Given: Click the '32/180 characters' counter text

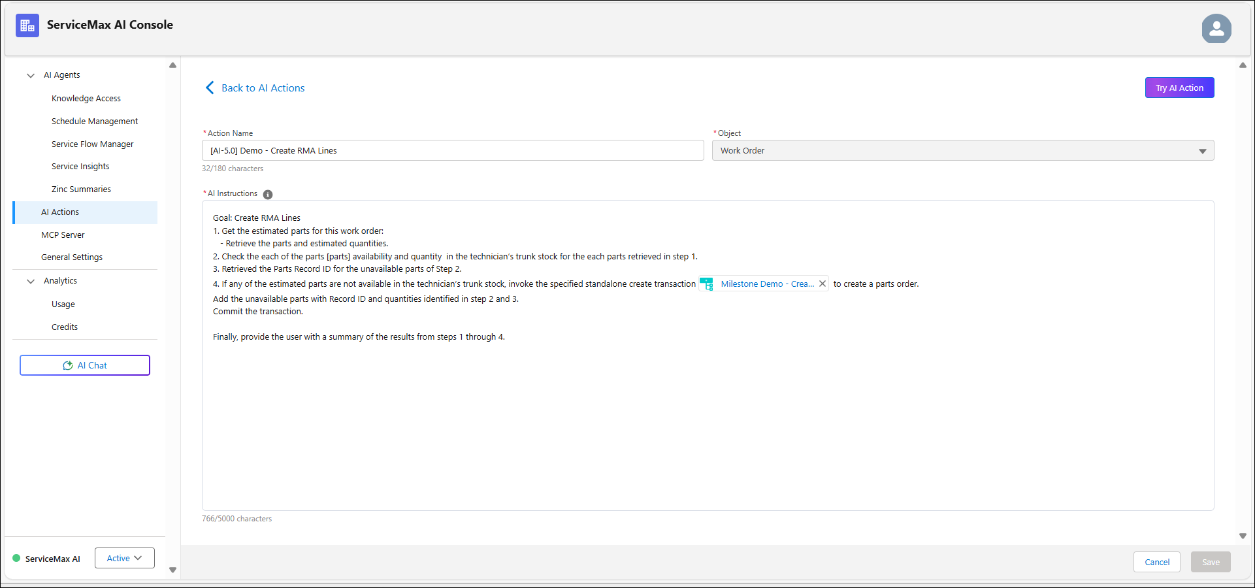Looking at the screenshot, I should 233,169.
